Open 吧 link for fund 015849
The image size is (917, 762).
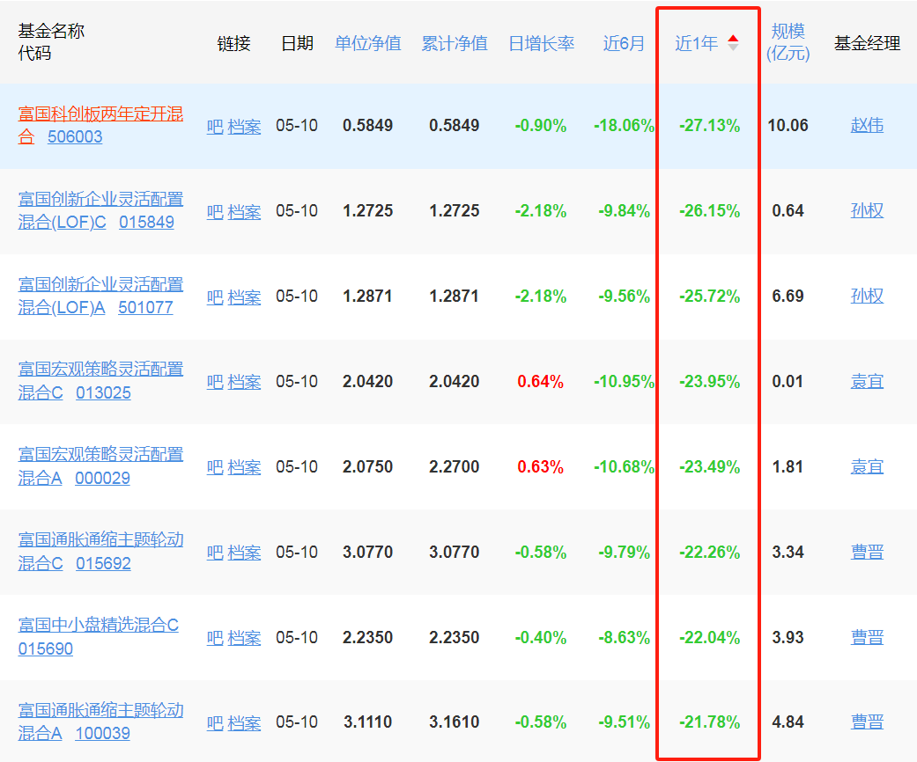215,211
